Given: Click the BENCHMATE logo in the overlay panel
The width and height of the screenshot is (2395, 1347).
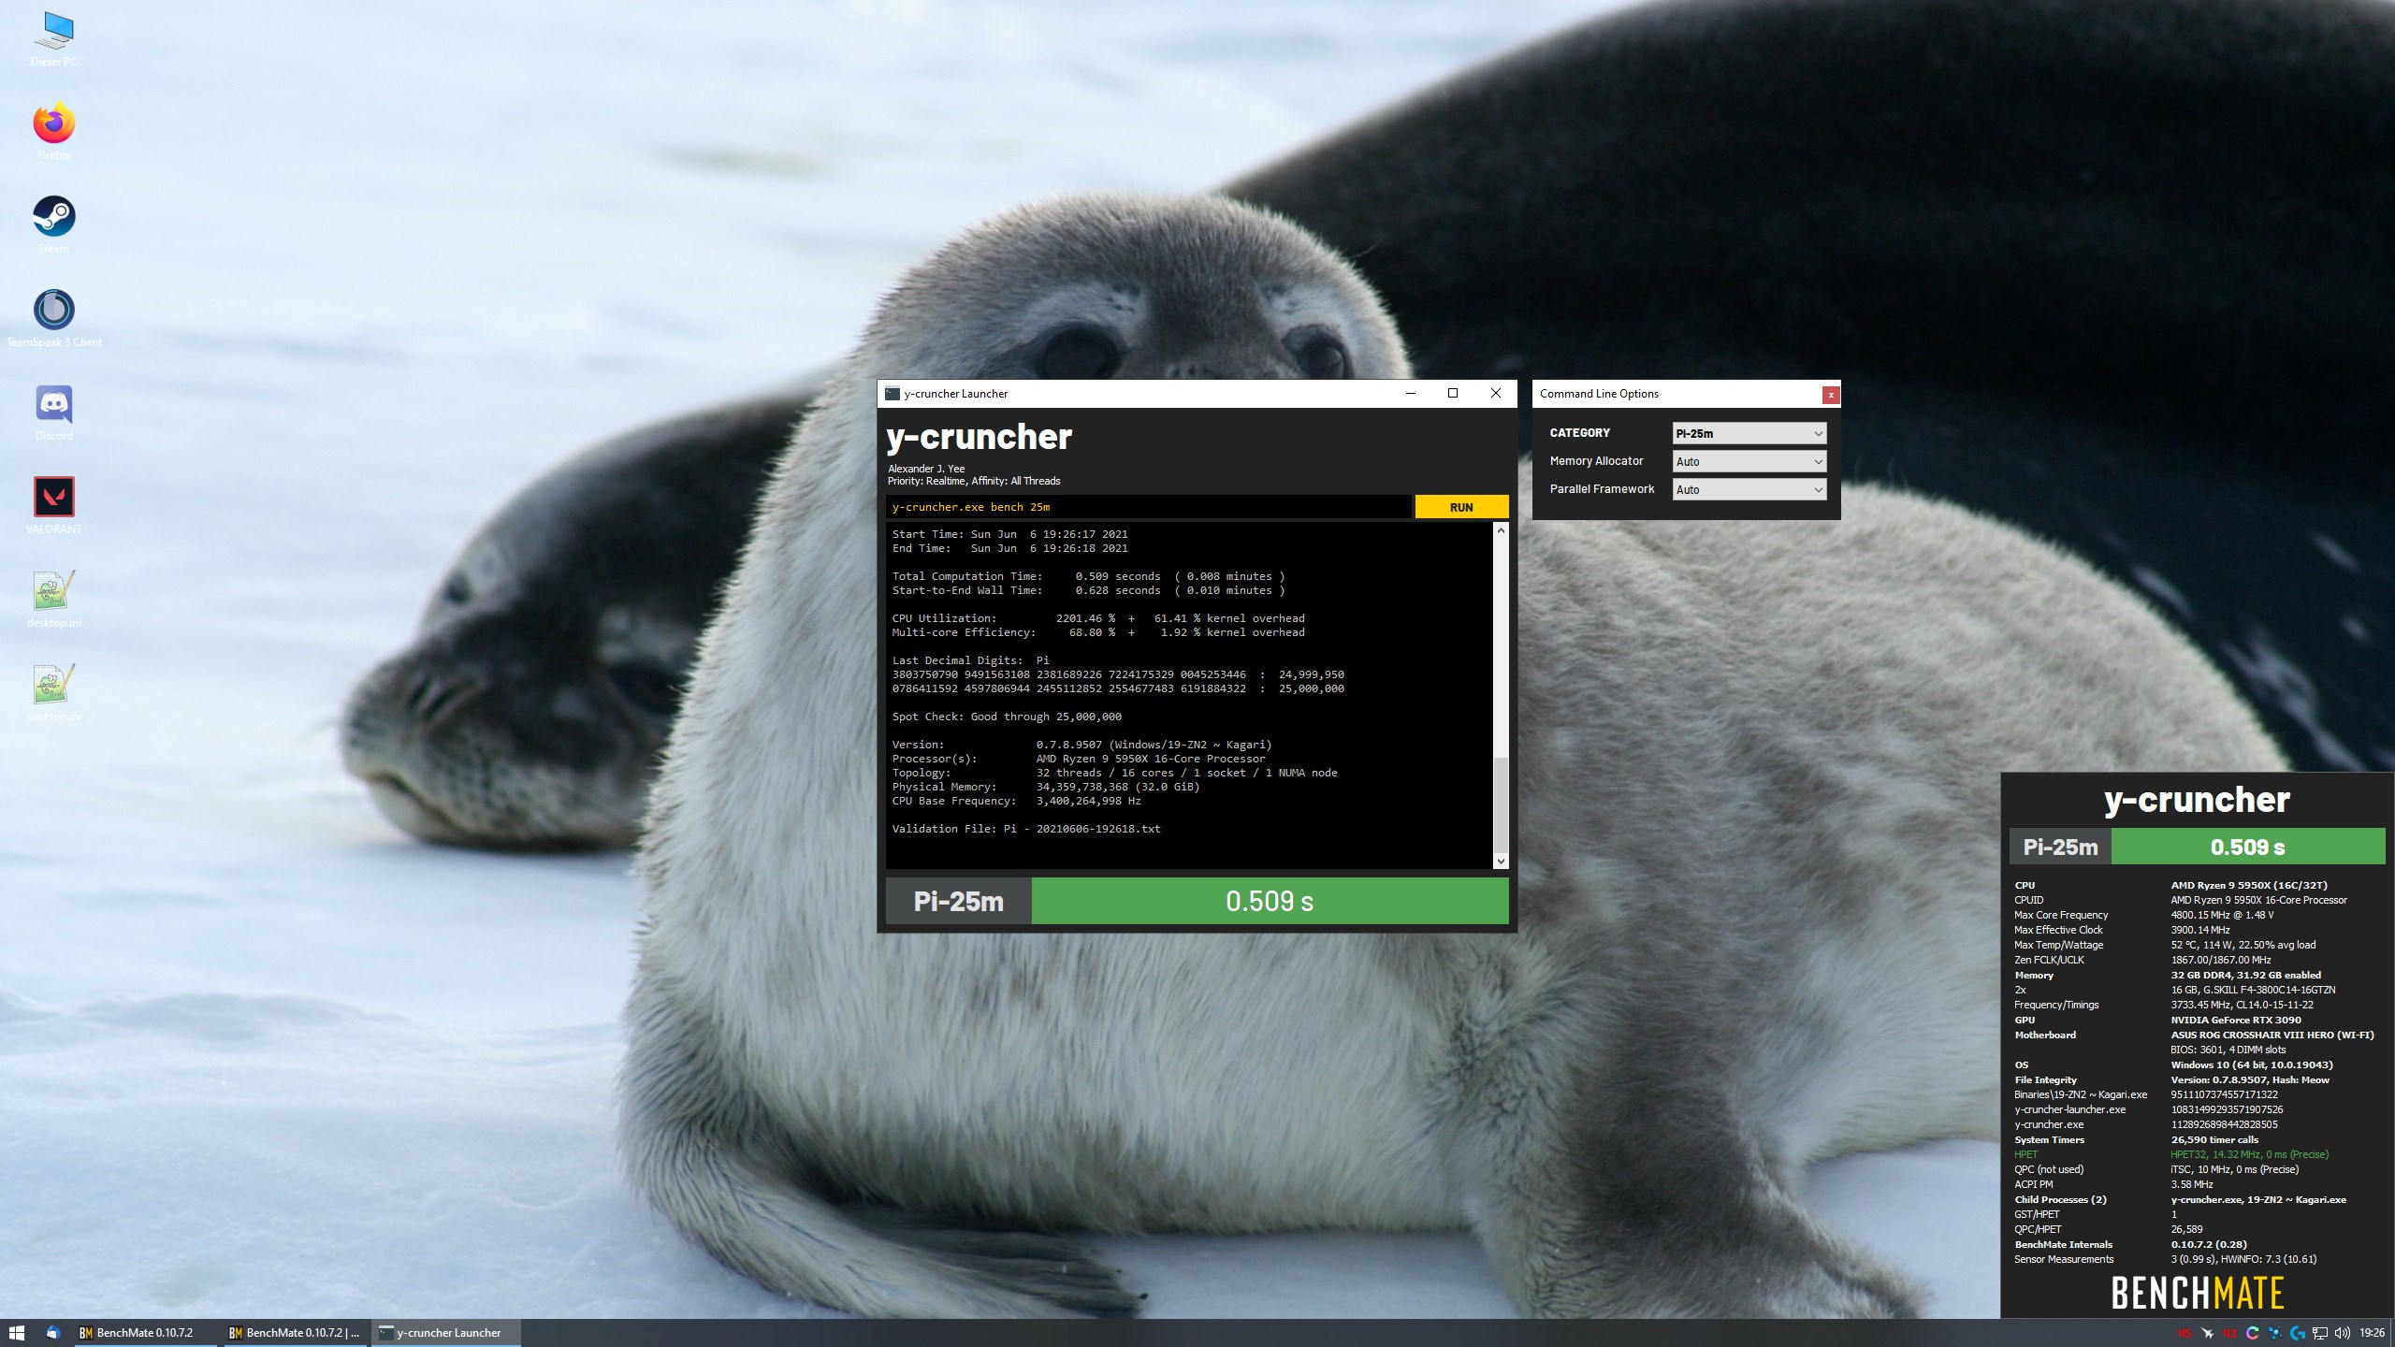Looking at the screenshot, I should (x=2197, y=1293).
